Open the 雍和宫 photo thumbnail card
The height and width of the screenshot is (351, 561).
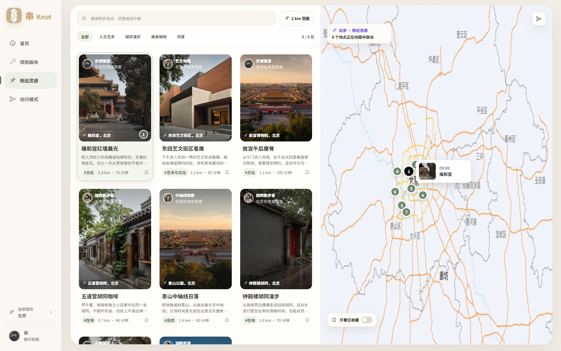point(115,98)
